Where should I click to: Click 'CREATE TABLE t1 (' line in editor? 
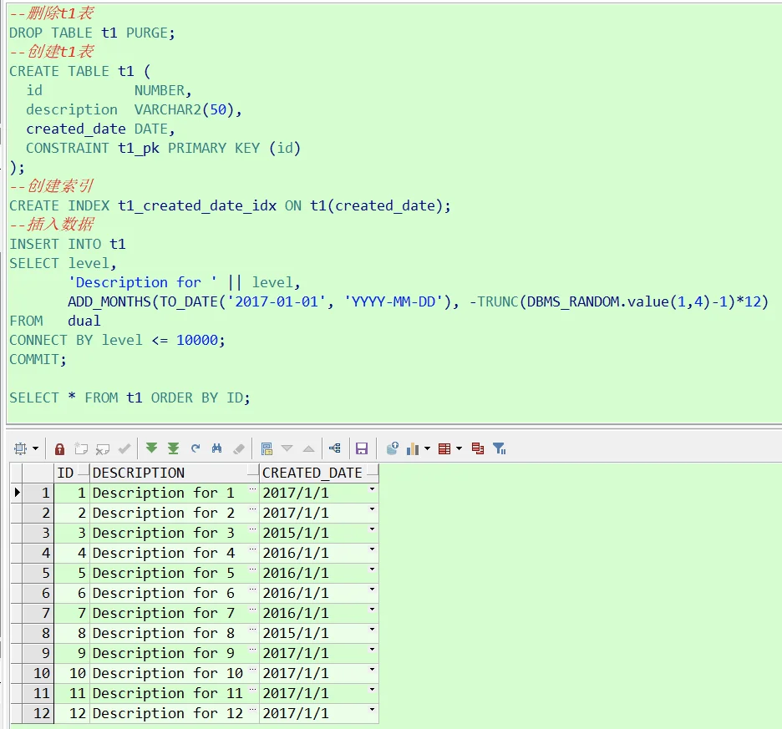[80, 71]
